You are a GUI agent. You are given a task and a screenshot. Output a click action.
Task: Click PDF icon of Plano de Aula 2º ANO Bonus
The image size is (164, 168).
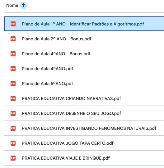point(13,39)
